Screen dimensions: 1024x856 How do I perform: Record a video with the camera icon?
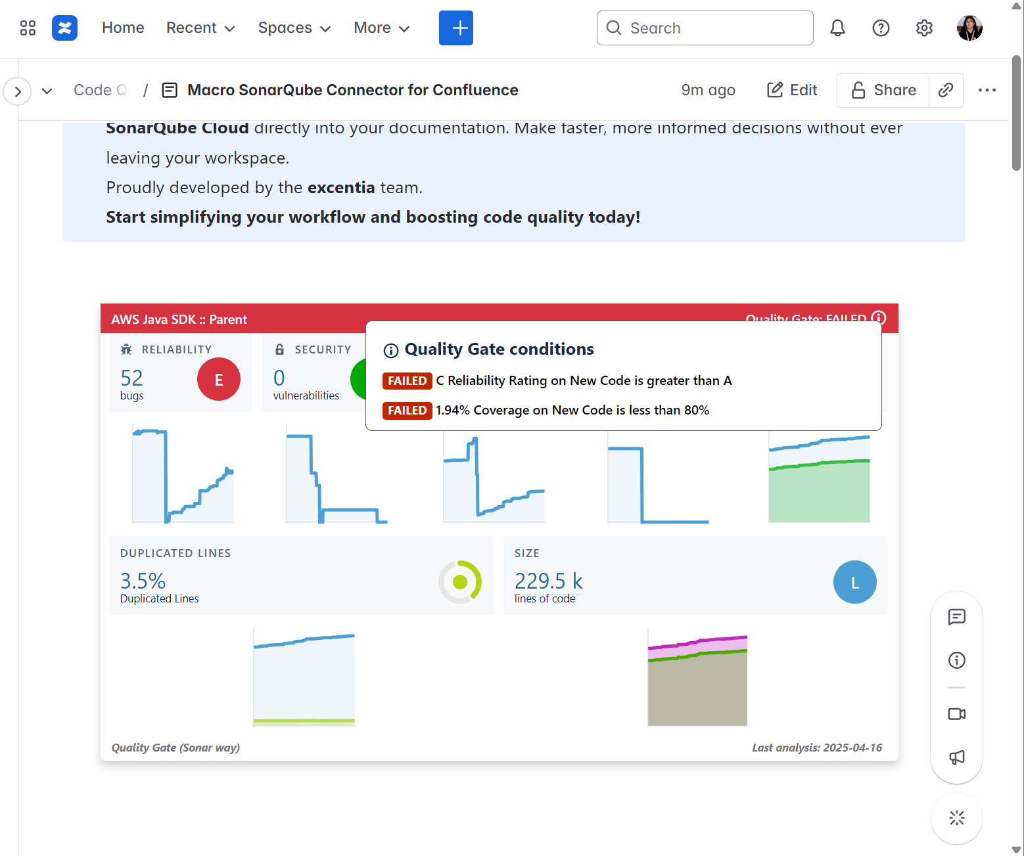[957, 714]
